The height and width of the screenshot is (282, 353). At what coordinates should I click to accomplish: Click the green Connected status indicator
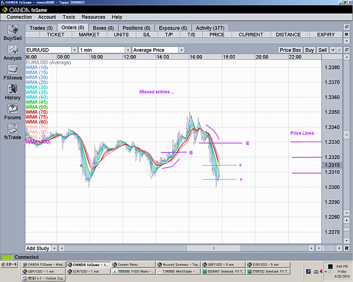point(7,257)
